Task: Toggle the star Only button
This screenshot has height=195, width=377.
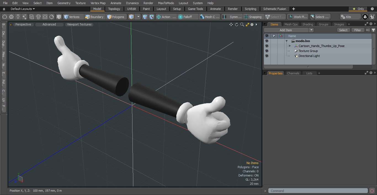Action: pos(358,9)
